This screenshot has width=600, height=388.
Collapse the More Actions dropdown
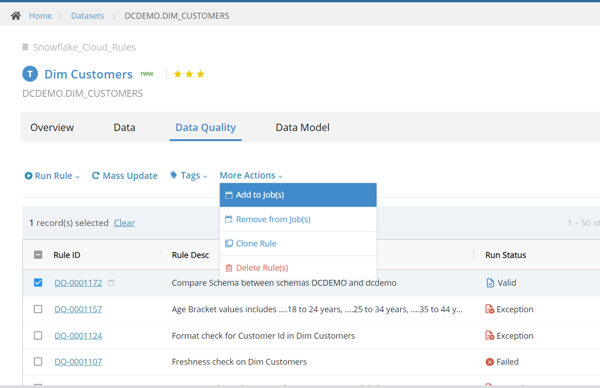point(251,175)
